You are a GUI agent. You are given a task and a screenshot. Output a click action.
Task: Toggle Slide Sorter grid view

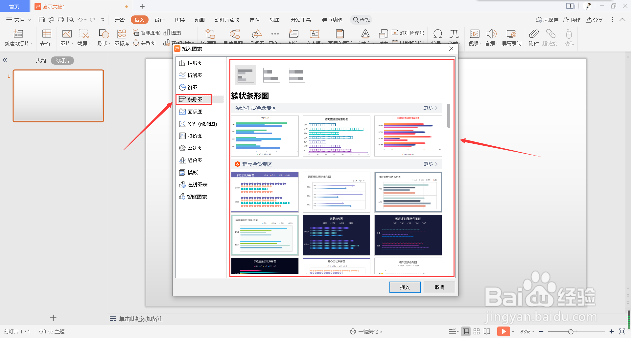[x=477, y=331]
